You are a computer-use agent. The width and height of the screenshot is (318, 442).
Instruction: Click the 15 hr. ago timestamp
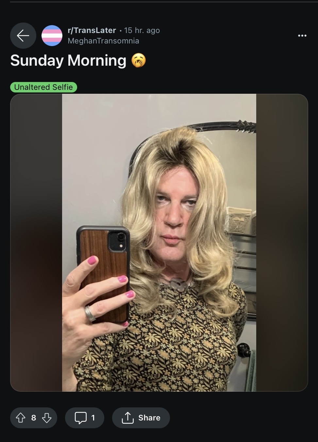pos(142,30)
